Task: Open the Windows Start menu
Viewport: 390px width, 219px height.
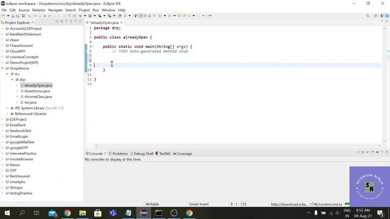Action: point(7,213)
